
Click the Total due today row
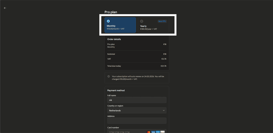point(137,66)
